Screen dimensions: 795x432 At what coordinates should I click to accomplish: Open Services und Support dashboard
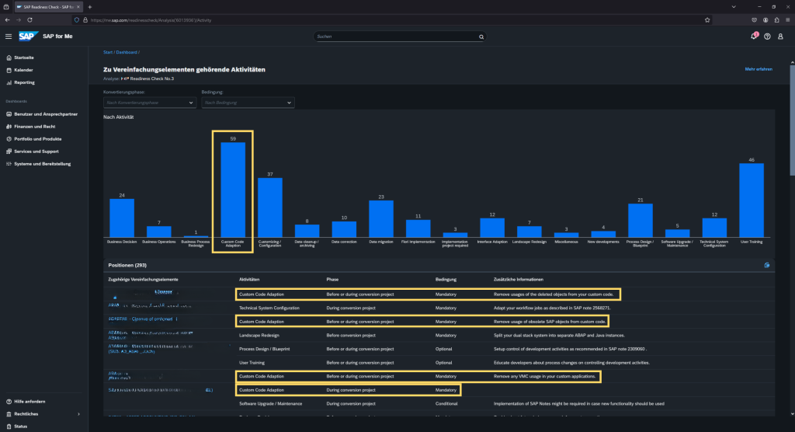tap(36, 152)
